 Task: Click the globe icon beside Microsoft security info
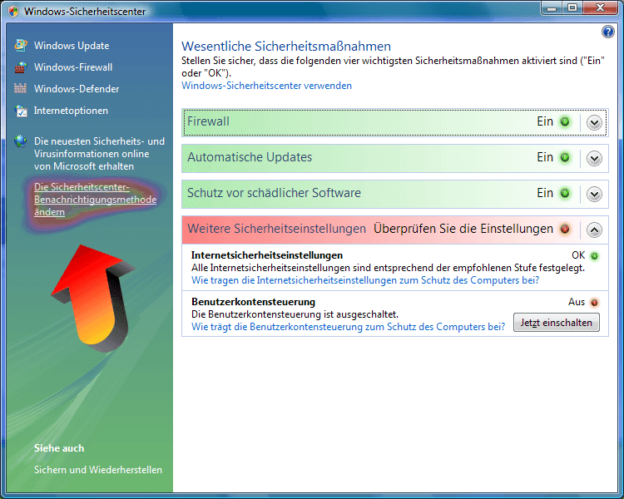[x=20, y=141]
